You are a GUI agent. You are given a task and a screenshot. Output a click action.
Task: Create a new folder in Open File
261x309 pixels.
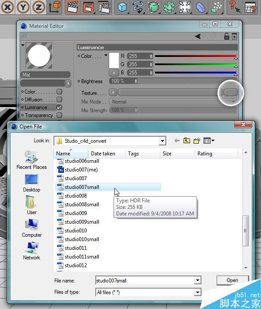(197, 141)
